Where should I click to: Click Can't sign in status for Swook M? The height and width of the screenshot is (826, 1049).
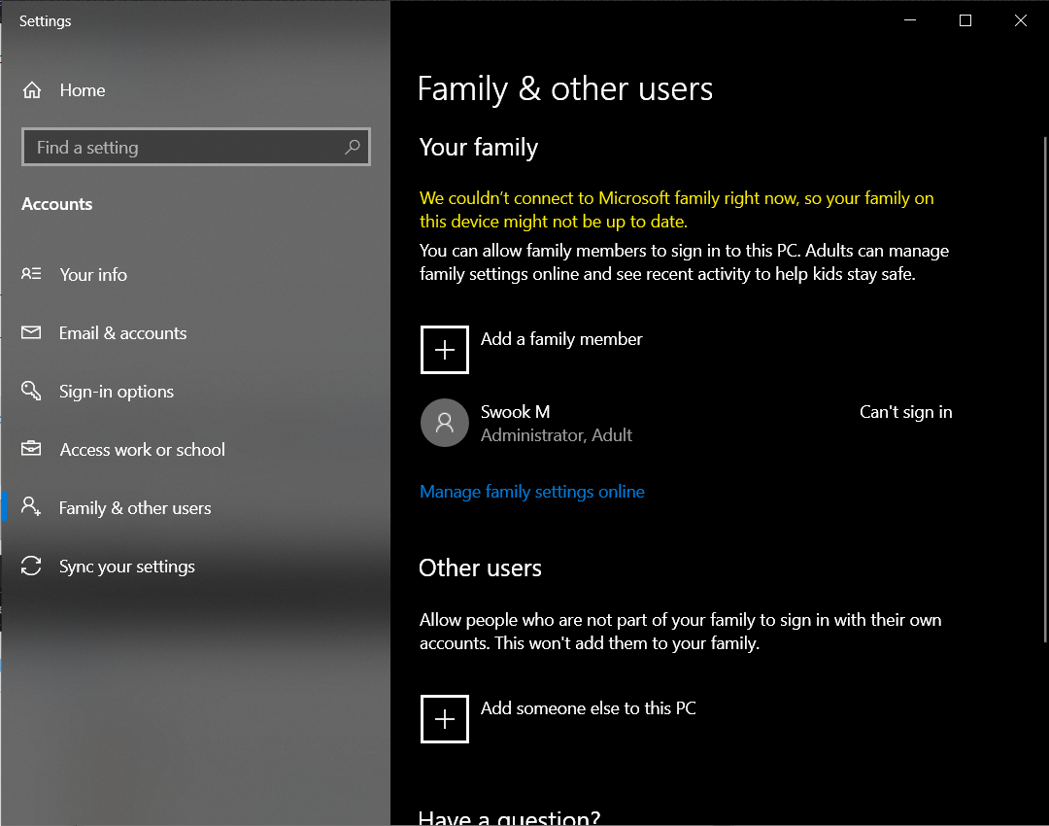pos(905,412)
